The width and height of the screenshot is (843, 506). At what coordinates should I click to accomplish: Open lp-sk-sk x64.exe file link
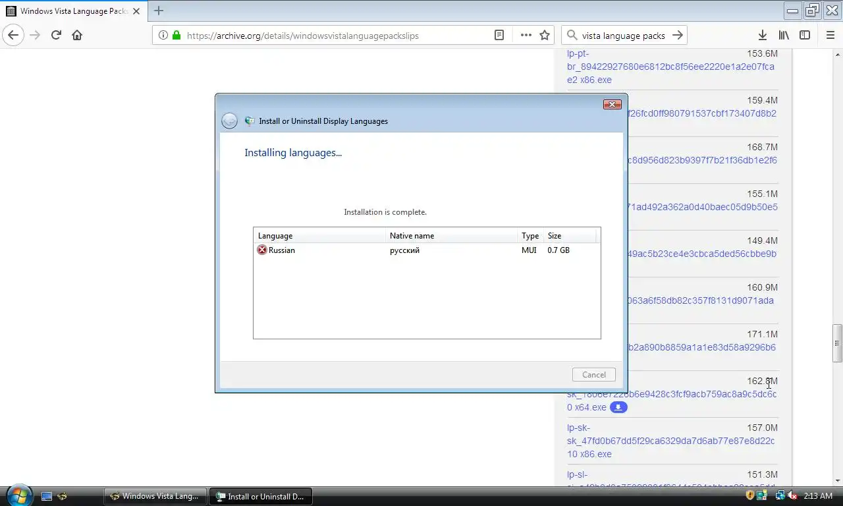pyautogui.click(x=670, y=401)
